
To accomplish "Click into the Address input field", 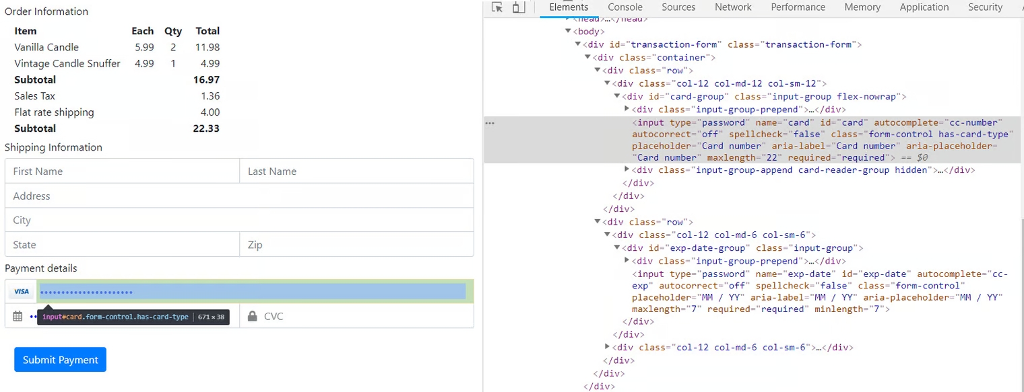I will tap(239, 196).
